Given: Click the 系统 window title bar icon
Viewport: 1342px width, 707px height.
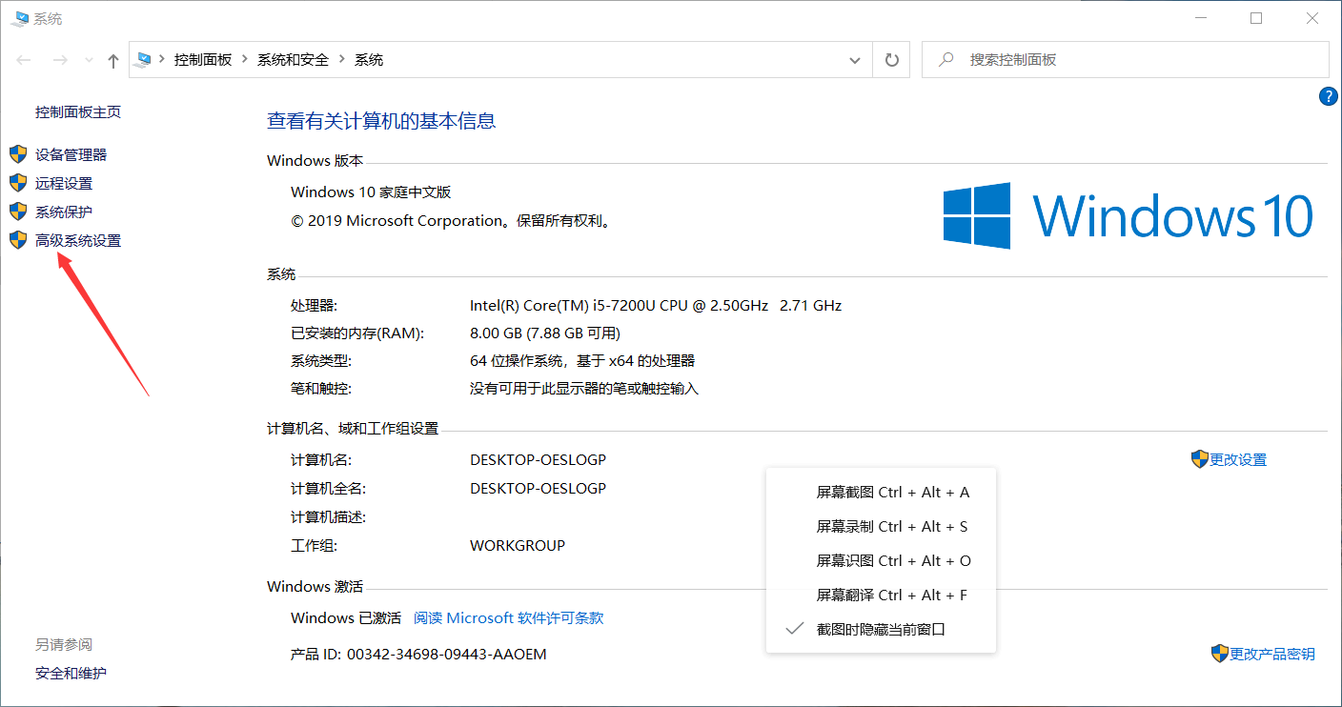Looking at the screenshot, I should [x=18, y=18].
